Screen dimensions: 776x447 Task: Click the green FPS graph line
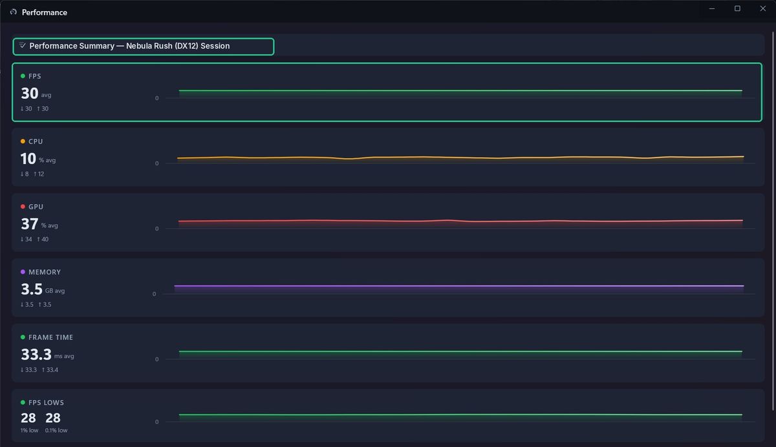click(x=460, y=90)
